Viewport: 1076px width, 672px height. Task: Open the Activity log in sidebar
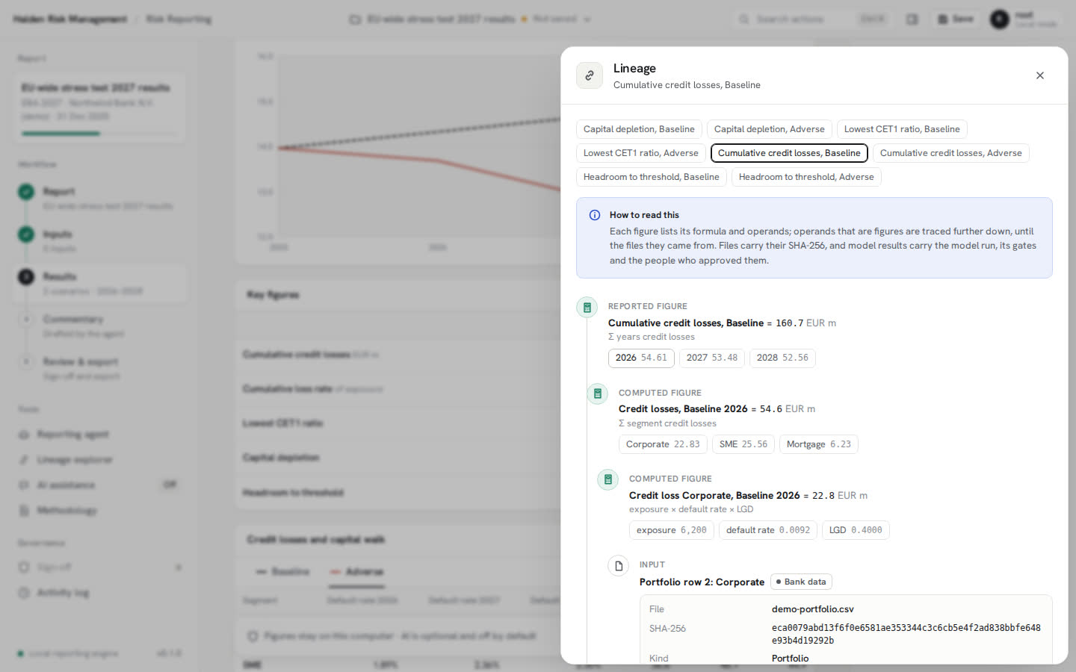pos(99,593)
